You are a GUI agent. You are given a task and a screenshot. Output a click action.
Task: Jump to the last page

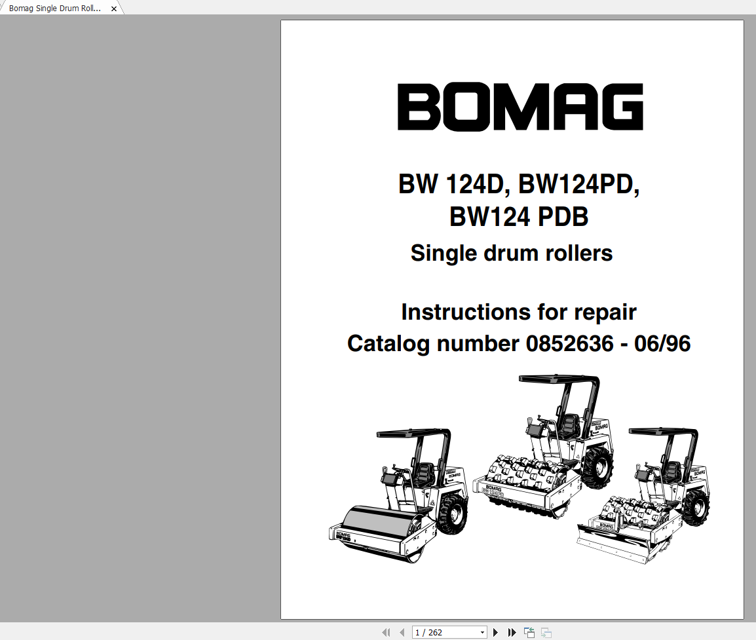pos(512,632)
